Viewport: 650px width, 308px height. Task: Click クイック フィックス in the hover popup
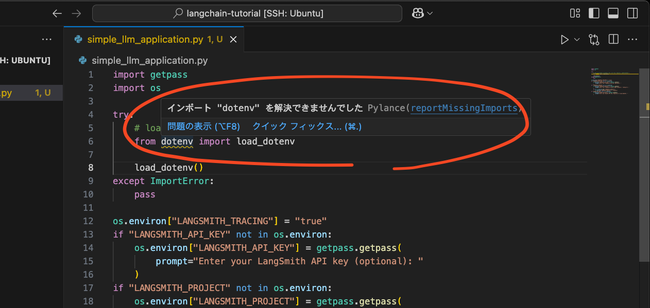[307, 126]
